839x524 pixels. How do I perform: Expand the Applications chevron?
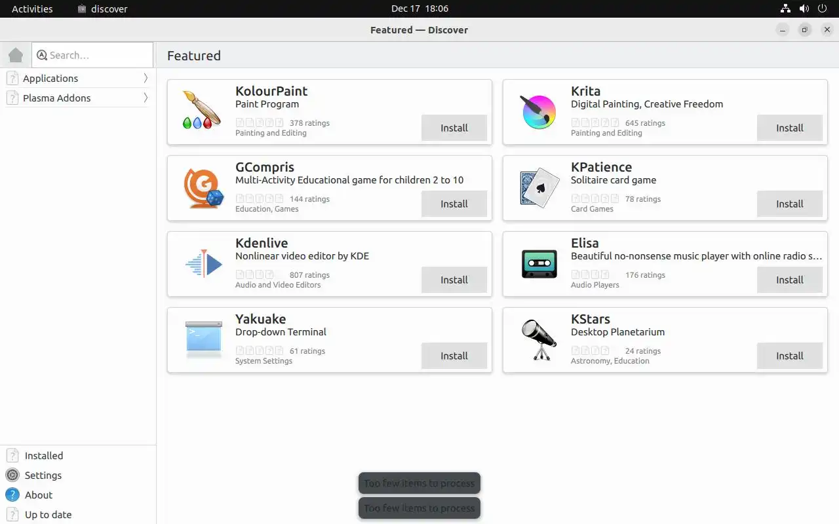click(146, 78)
